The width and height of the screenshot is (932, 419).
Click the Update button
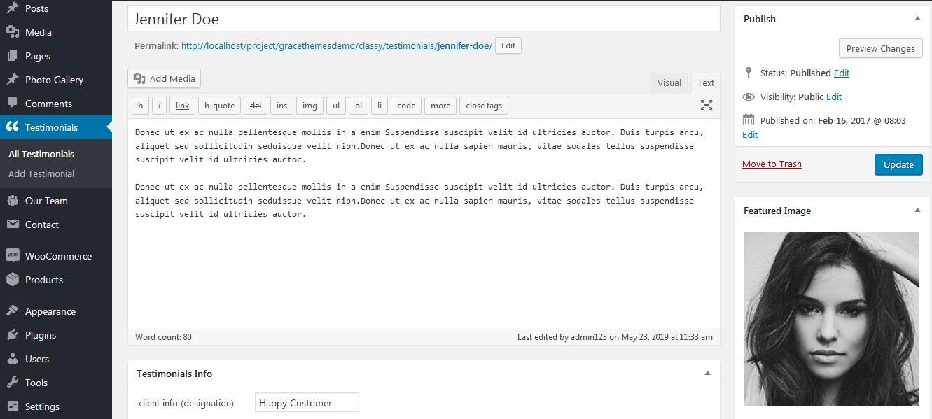[898, 164]
